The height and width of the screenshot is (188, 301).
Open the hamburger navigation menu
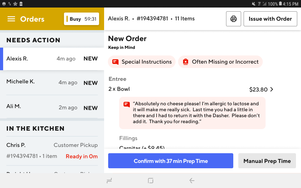[x=11, y=18]
